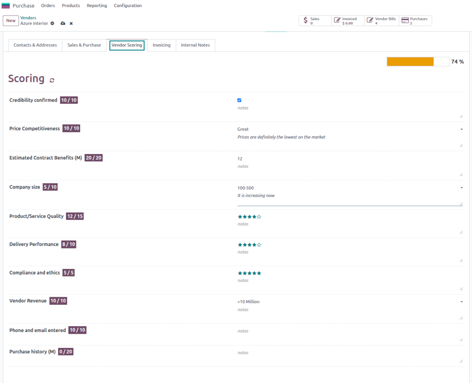
Task: Click the Credibility confirmed notes field
Action: pos(350,112)
